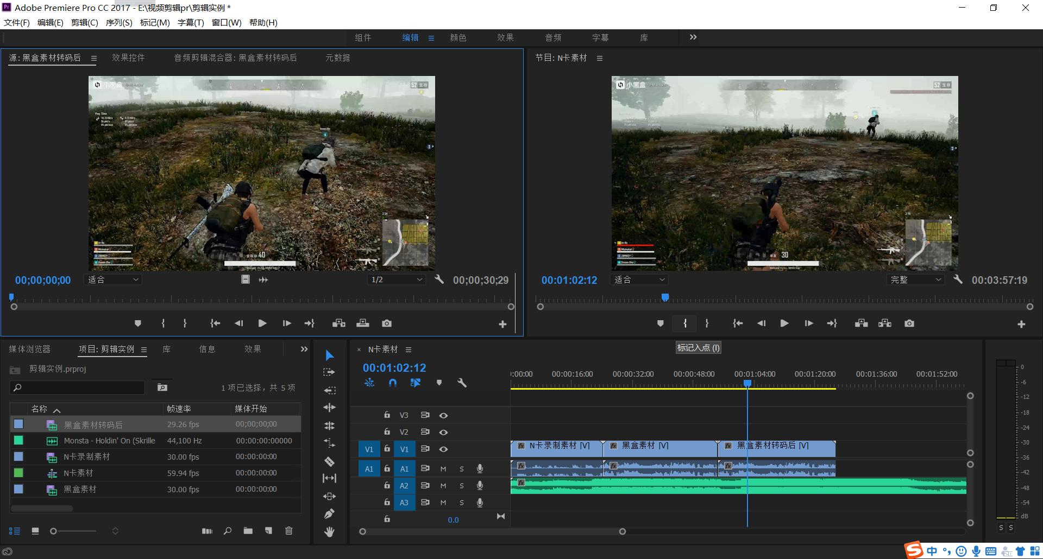The image size is (1043, 559).
Task: Open timeline display settings wrench icon
Action: [462, 383]
